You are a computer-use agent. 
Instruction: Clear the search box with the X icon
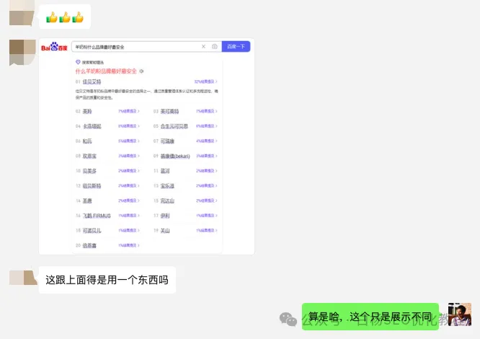point(203,47)
